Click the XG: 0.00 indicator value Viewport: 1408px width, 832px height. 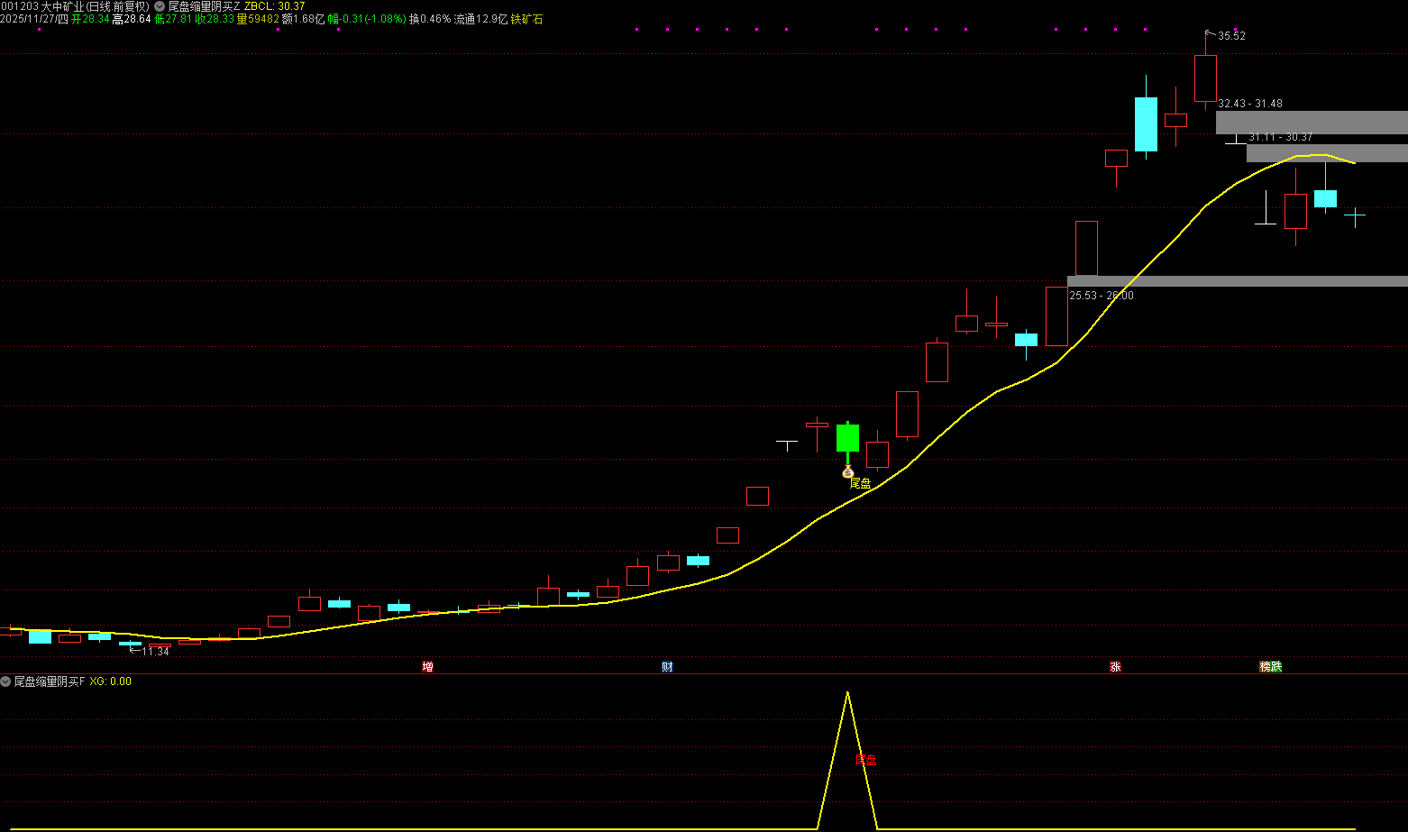[110, 681]
